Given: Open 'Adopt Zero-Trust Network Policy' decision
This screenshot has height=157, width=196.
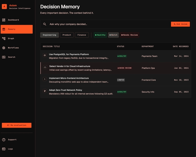Looking at the screenshot, I should 66,90.
